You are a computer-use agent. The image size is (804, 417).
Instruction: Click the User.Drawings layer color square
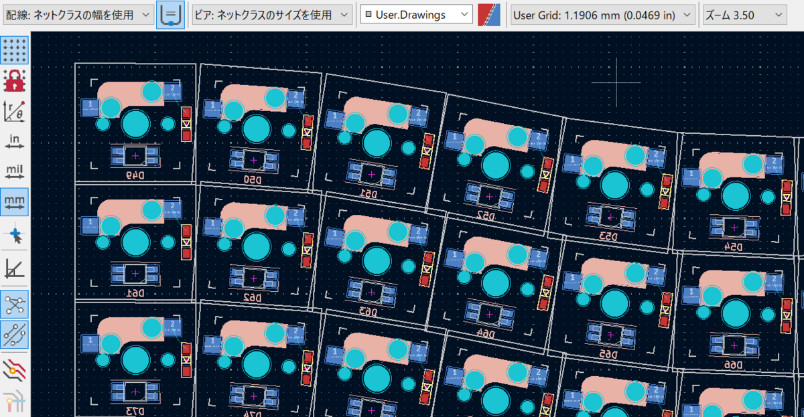367,15
